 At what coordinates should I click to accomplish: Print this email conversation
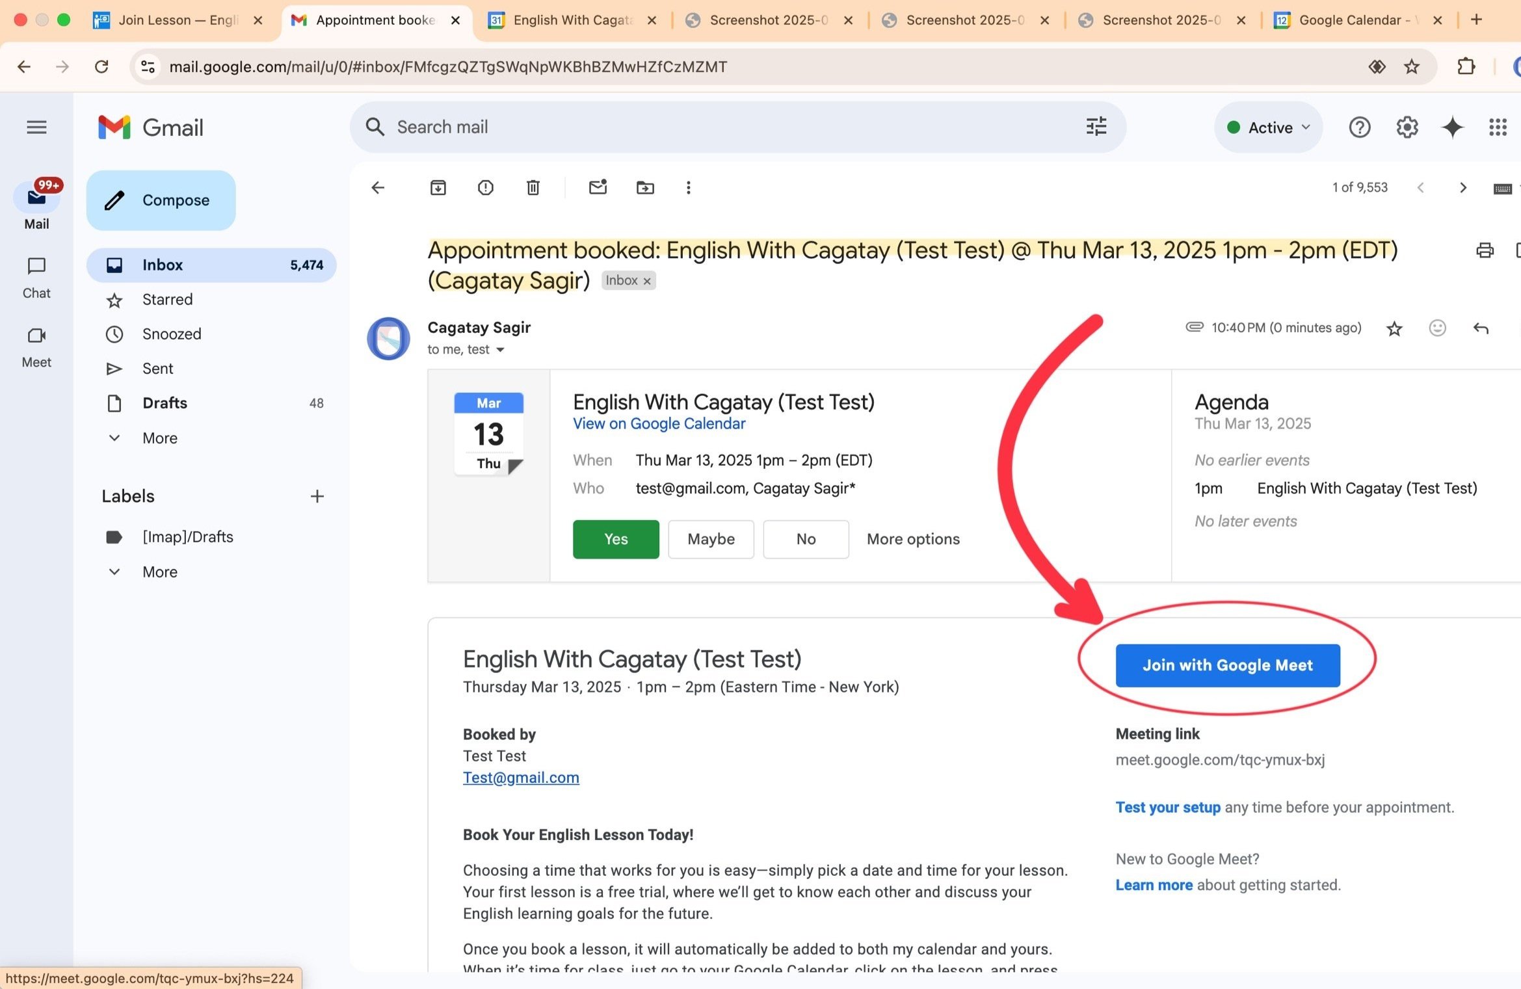click(x=1485, y=250)
